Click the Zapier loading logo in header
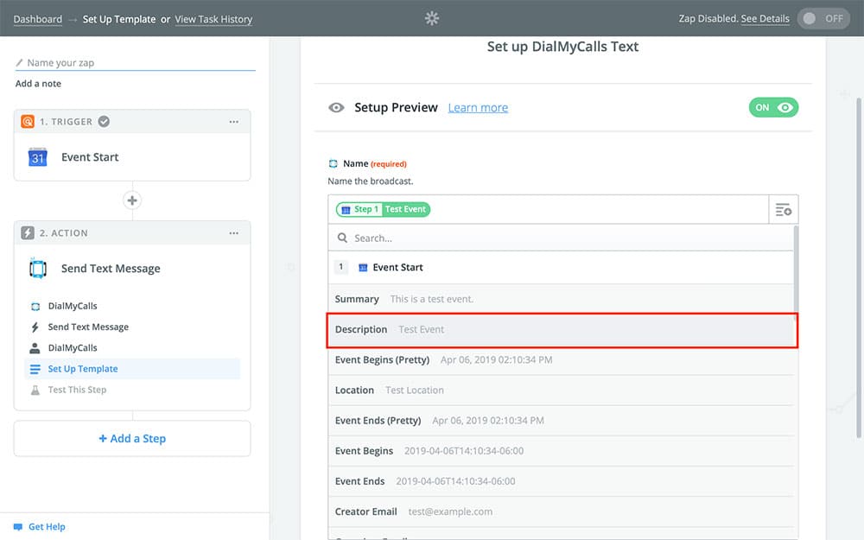 432,18
